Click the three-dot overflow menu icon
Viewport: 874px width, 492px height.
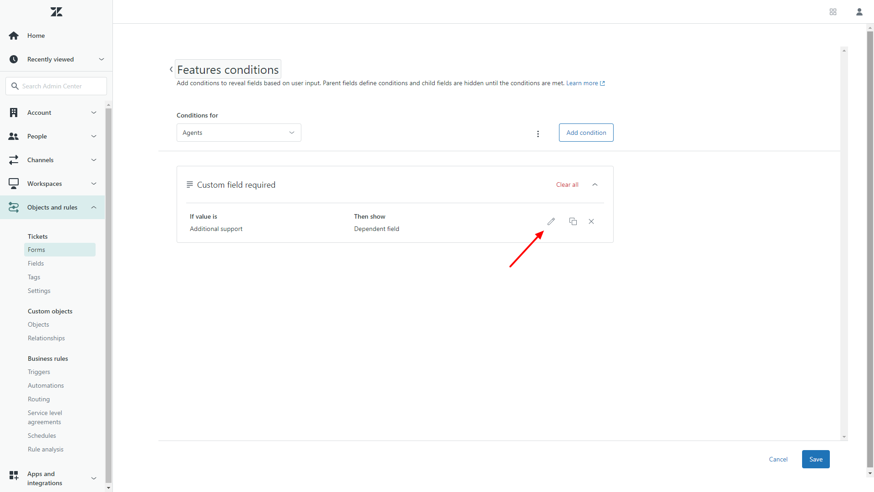(x=538, y=133)
